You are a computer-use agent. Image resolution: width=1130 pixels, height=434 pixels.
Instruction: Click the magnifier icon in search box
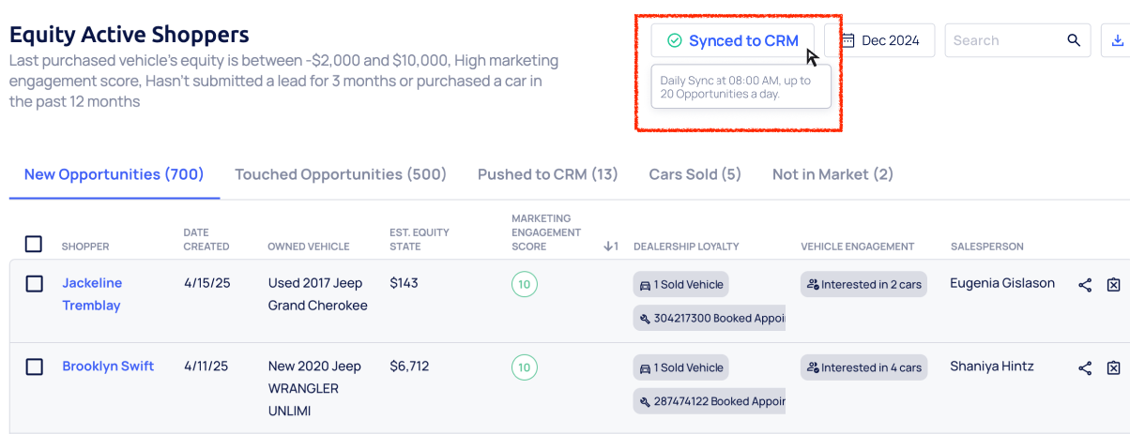(x=1074, y=40)
